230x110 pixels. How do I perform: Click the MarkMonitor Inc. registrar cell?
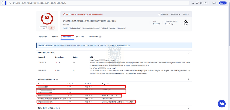[x=108, y=99]
